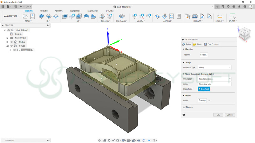Select the 2D Adaptive Clearing tool icon
The height and width of the screenshot is (143, 255).
point(42,16)
